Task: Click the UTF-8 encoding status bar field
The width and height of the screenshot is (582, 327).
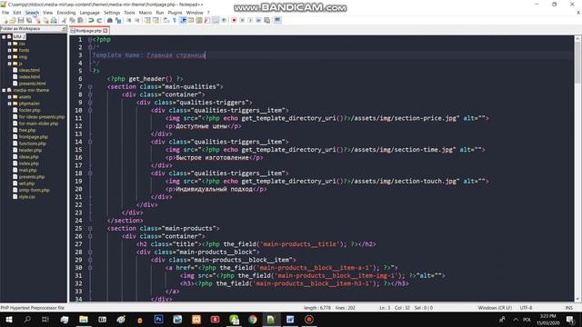Action: coord(526,308)
